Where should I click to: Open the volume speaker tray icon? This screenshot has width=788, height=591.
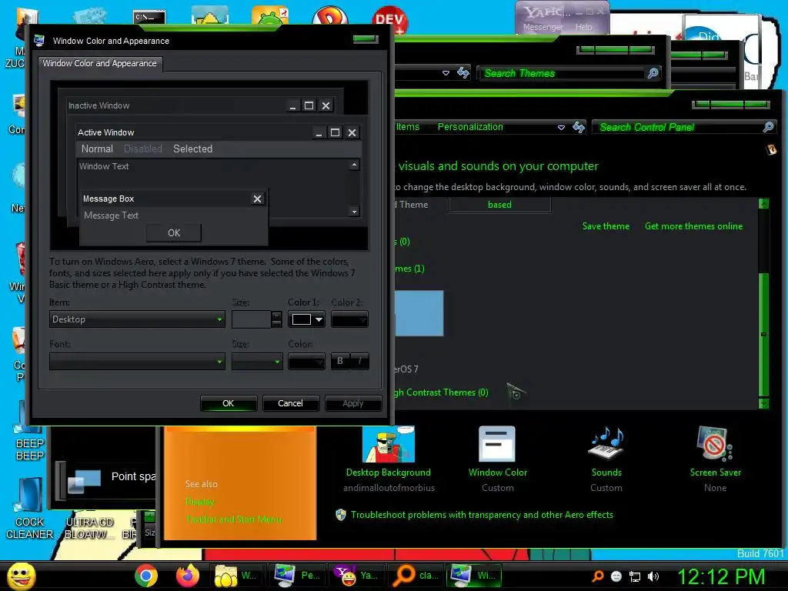pyautogui.click(x=653, y=576)
